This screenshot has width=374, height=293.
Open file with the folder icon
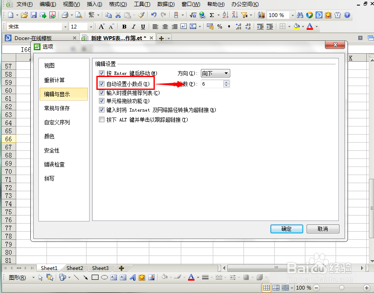24,15
